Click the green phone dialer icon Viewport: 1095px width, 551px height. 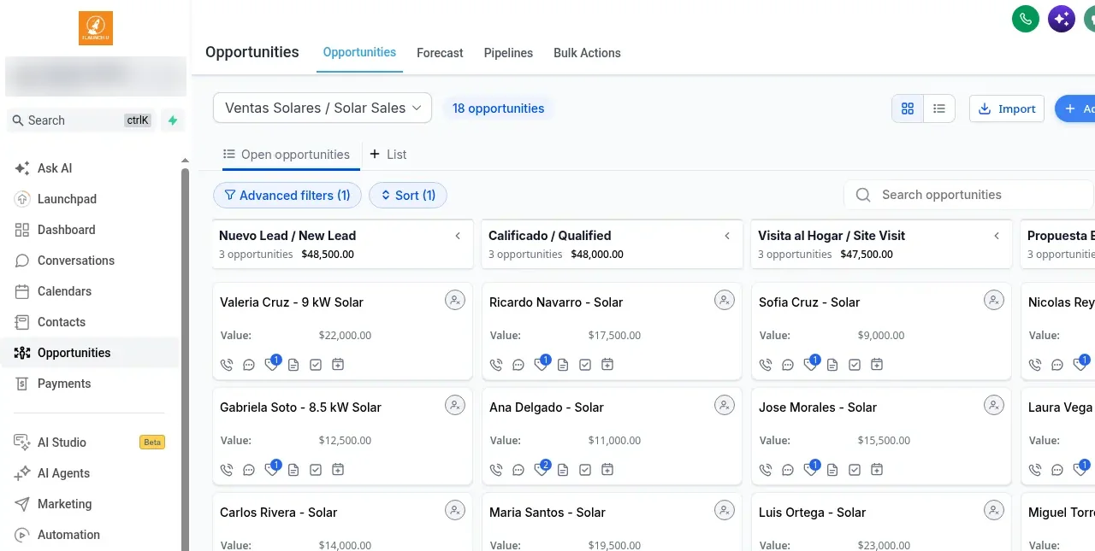pos(1026,19)
